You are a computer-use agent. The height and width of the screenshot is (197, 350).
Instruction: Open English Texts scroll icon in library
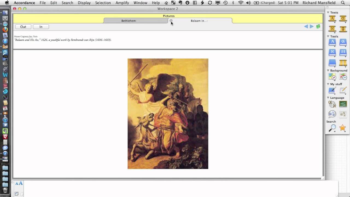[x=332, y=19]
